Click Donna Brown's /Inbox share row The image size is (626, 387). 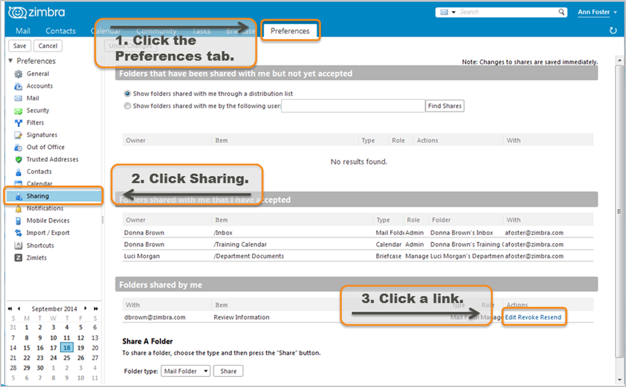click(358, 232)
